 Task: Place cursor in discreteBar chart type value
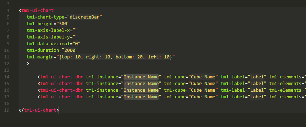pos(85,17)
